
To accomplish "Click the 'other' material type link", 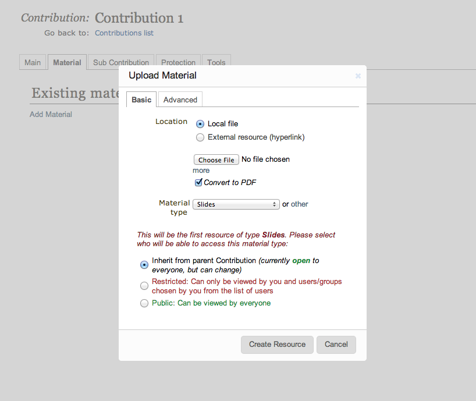I will pos(299,204).
